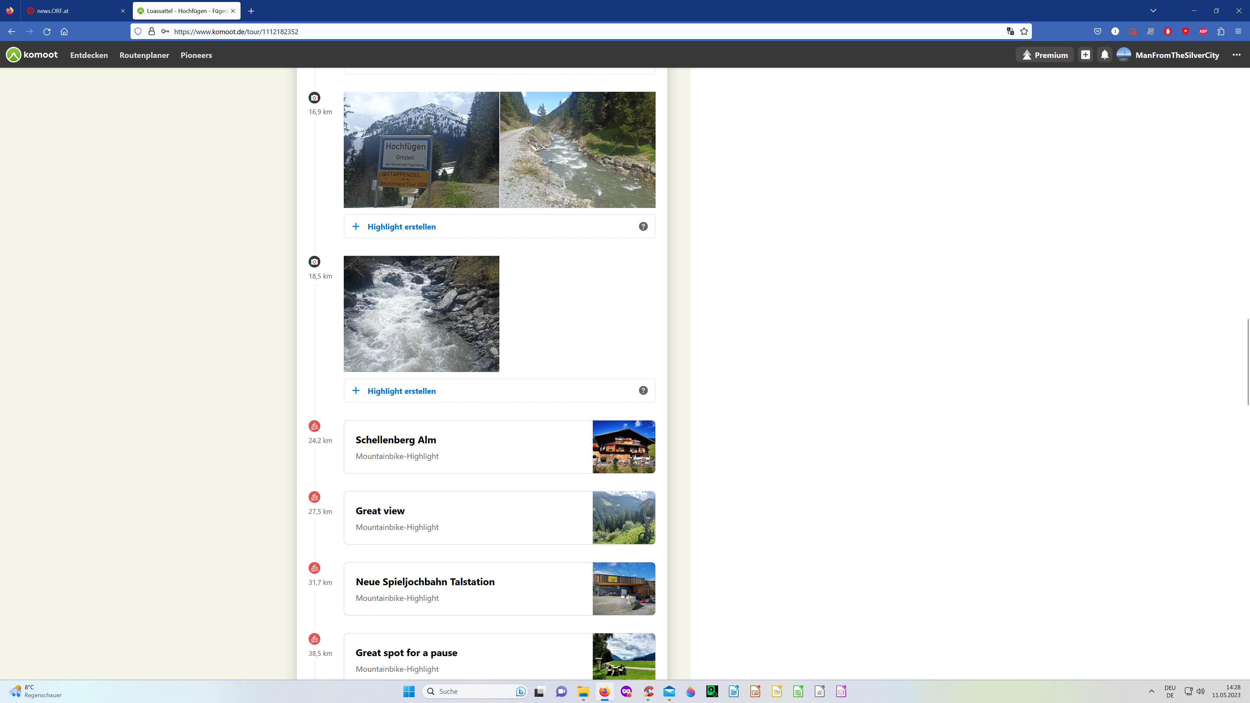Bookmark page with star icon

(1024, 32)
